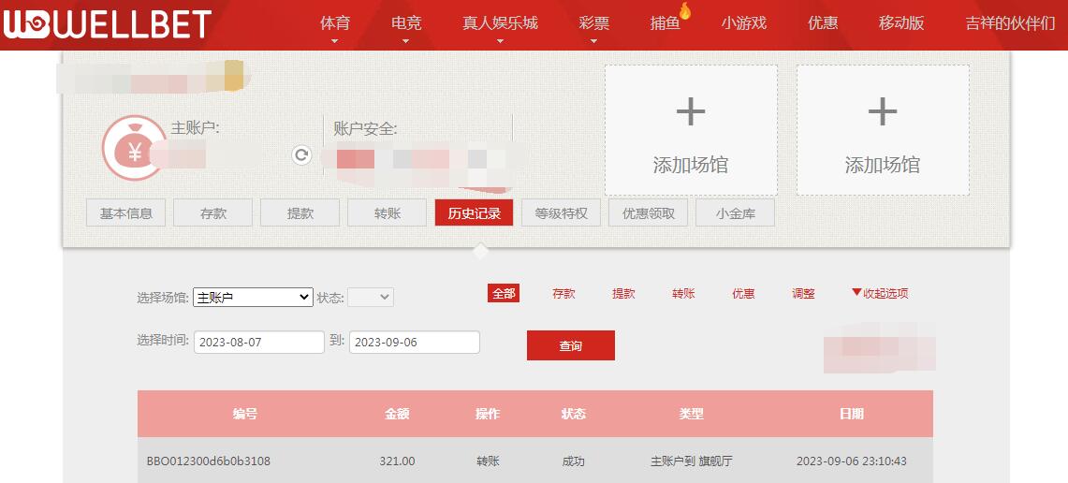The width and height of the screenshot is (1068, 483).
Task: Click the money bag account icon
Action: tap(134, 148)
